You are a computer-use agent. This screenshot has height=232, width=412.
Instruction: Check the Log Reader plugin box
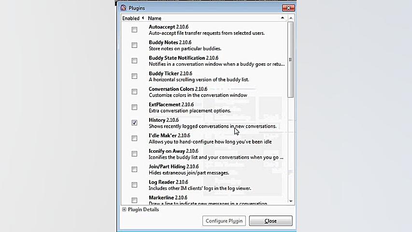pos(134,185)
